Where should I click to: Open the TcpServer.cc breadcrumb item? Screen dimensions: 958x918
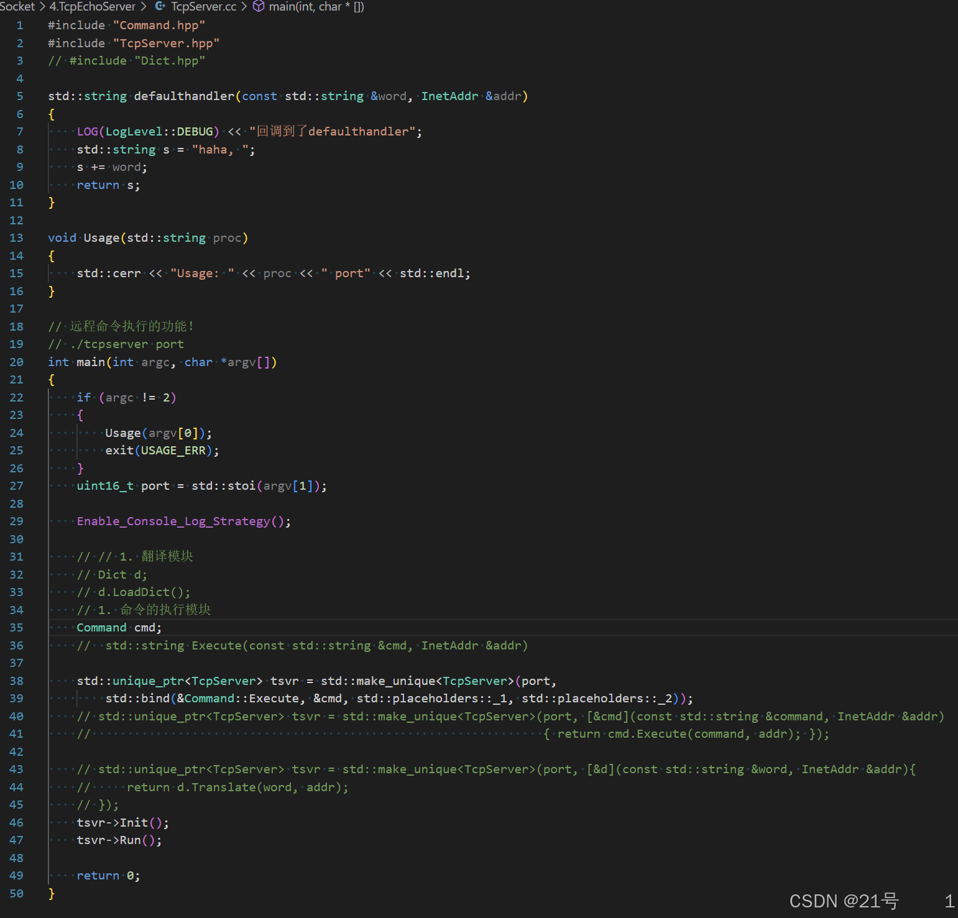click(204, 6)
